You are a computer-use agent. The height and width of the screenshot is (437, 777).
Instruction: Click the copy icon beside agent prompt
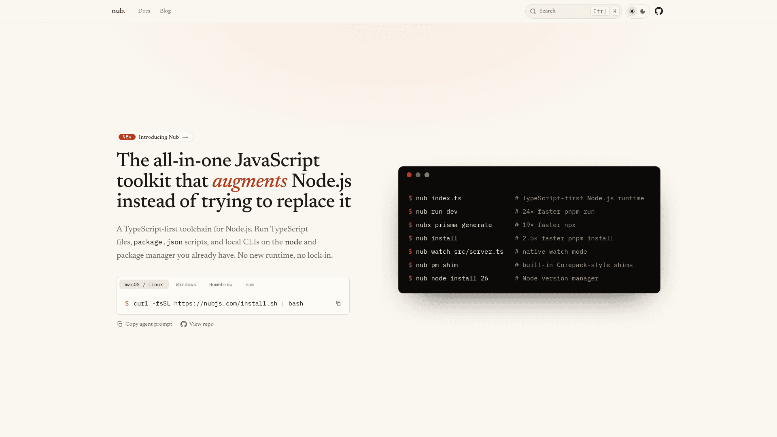coord(120,324)
